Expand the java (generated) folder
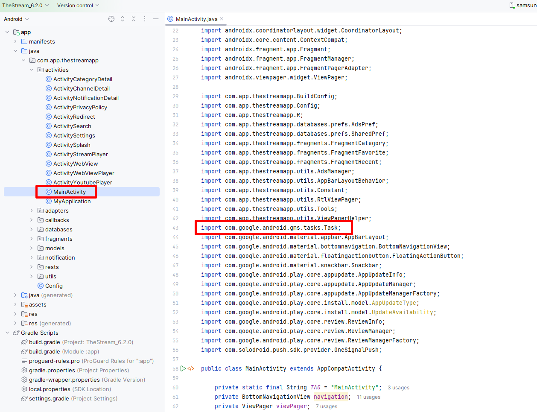537x412 pixels. click(x=15, y=295)
